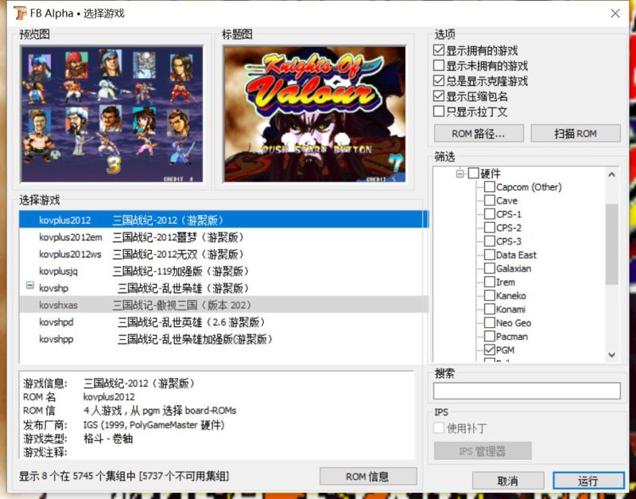Click the 发布厂商 IGS (1999) text
636x499 pixels.
153,425
